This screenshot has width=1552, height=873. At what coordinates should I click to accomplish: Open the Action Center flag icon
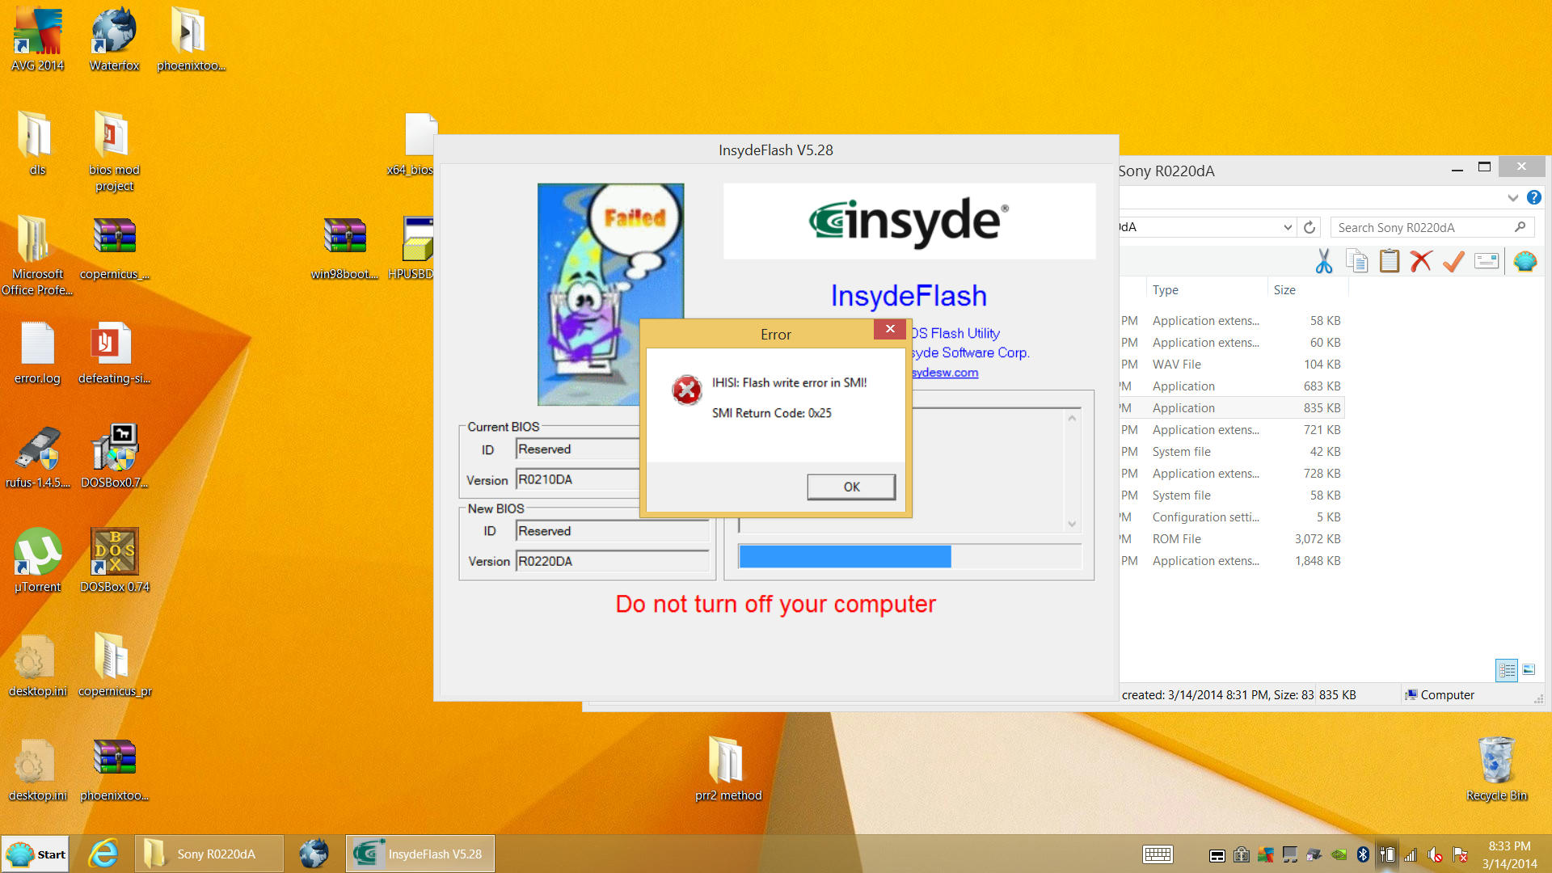click(1460, 854)
